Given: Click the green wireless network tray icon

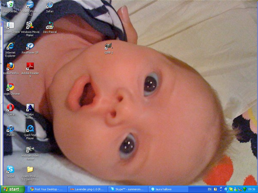Looking at the screenshot, I should pyautogui.click(x=245, y=189).
